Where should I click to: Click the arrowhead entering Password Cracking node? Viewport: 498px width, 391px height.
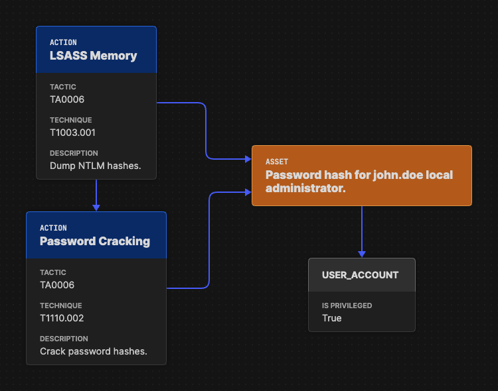point(96,207)
